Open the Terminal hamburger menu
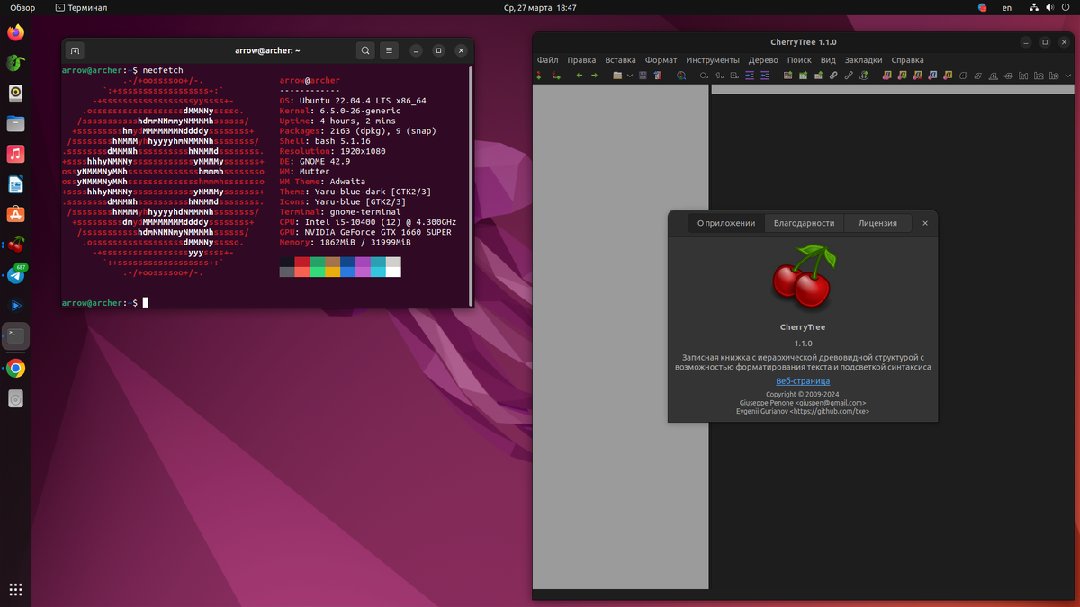The height and width of the screenshot is (607, 1080). click(388, 50)
